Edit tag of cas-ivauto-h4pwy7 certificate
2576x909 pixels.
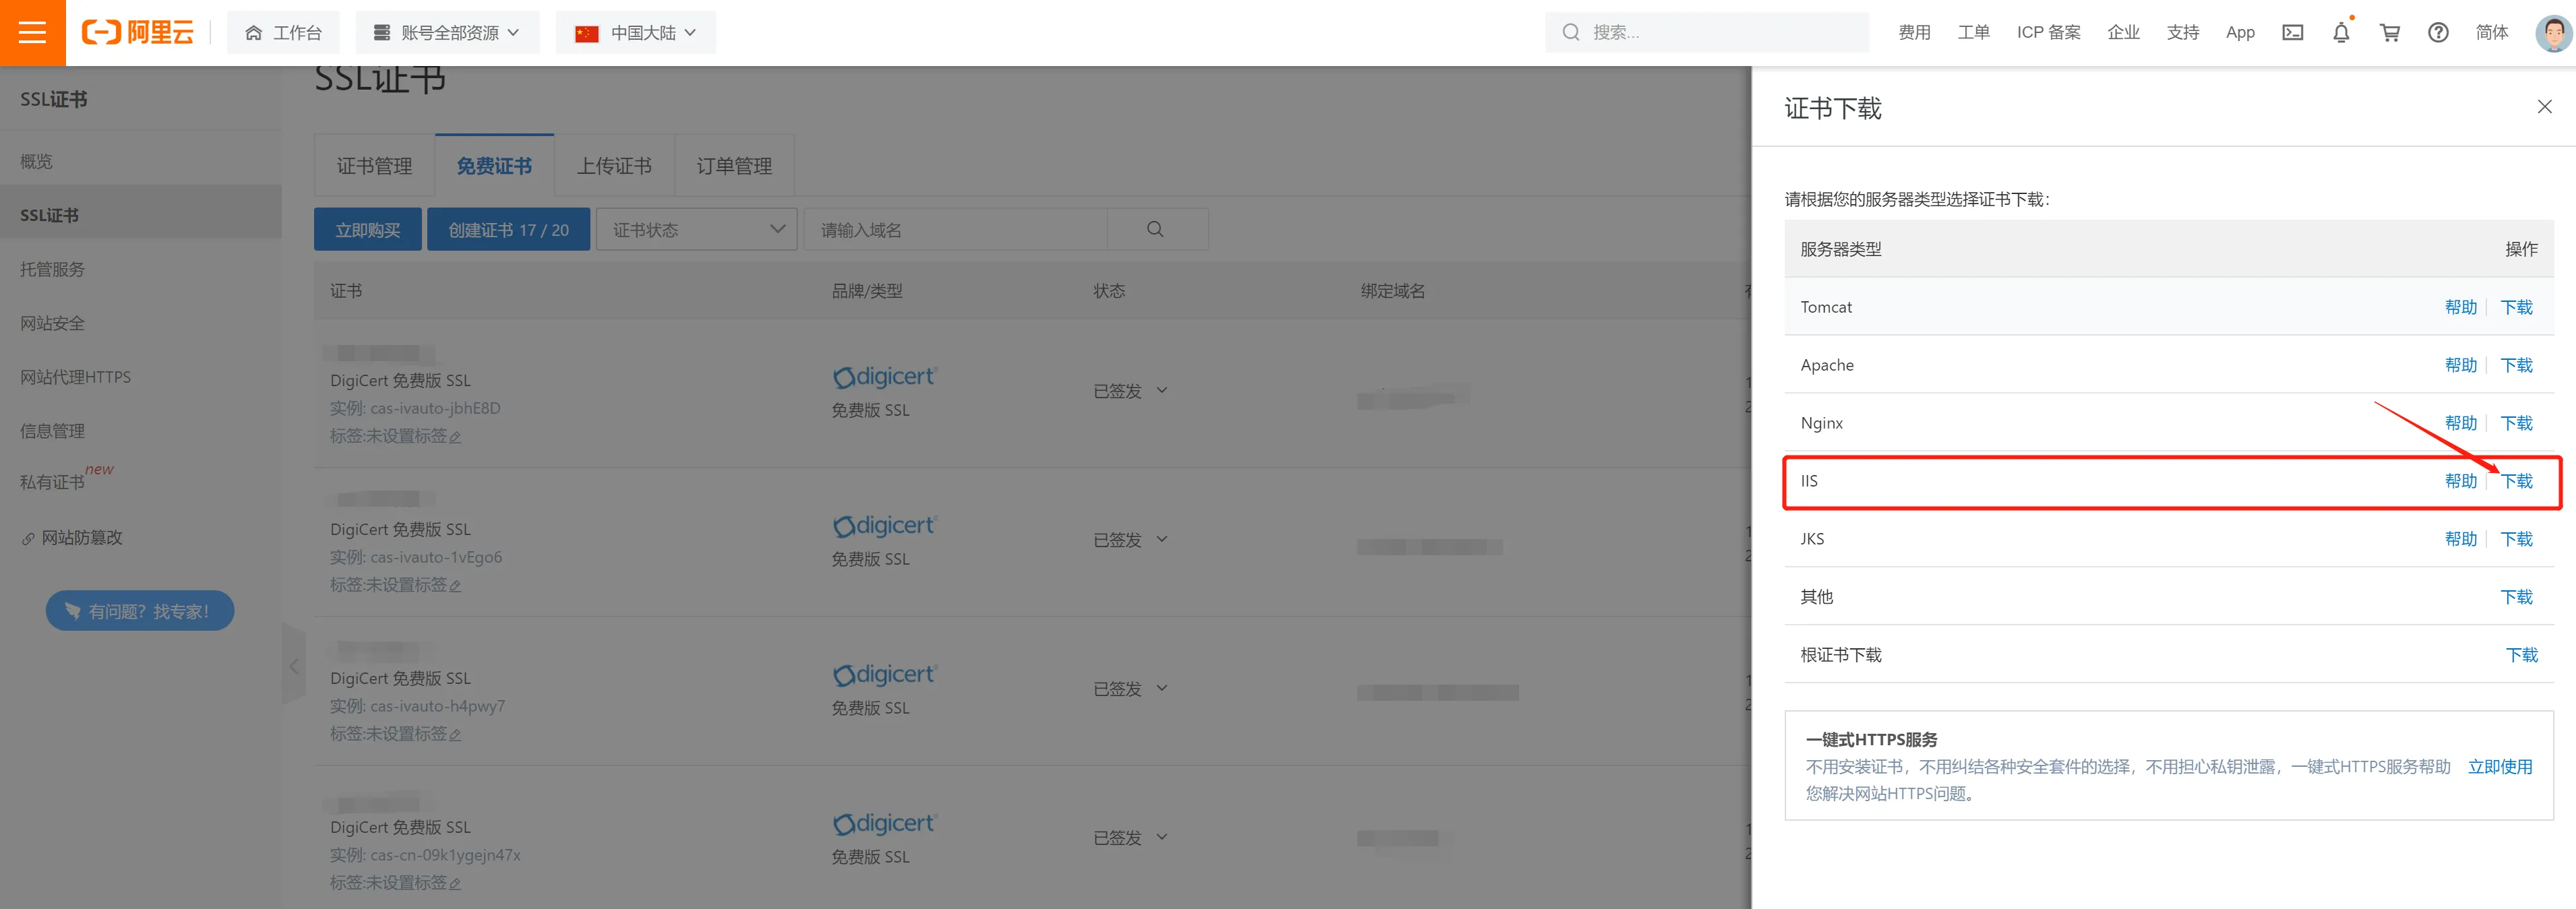coord(455,735)
